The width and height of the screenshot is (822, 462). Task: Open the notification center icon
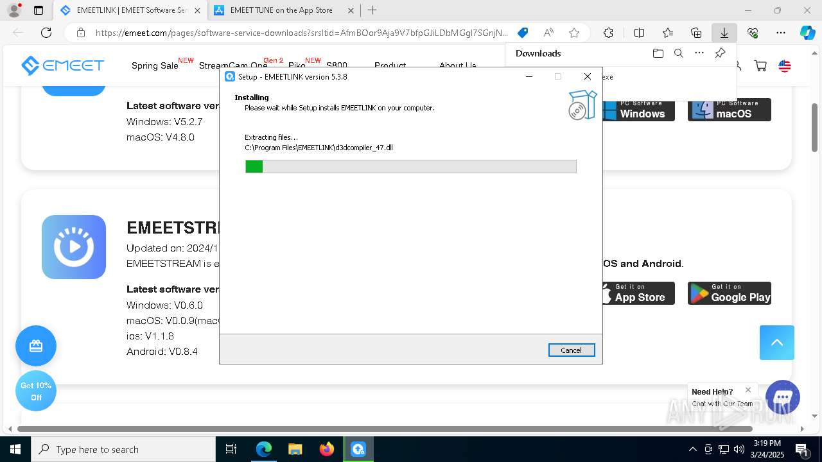pos(801,449)
